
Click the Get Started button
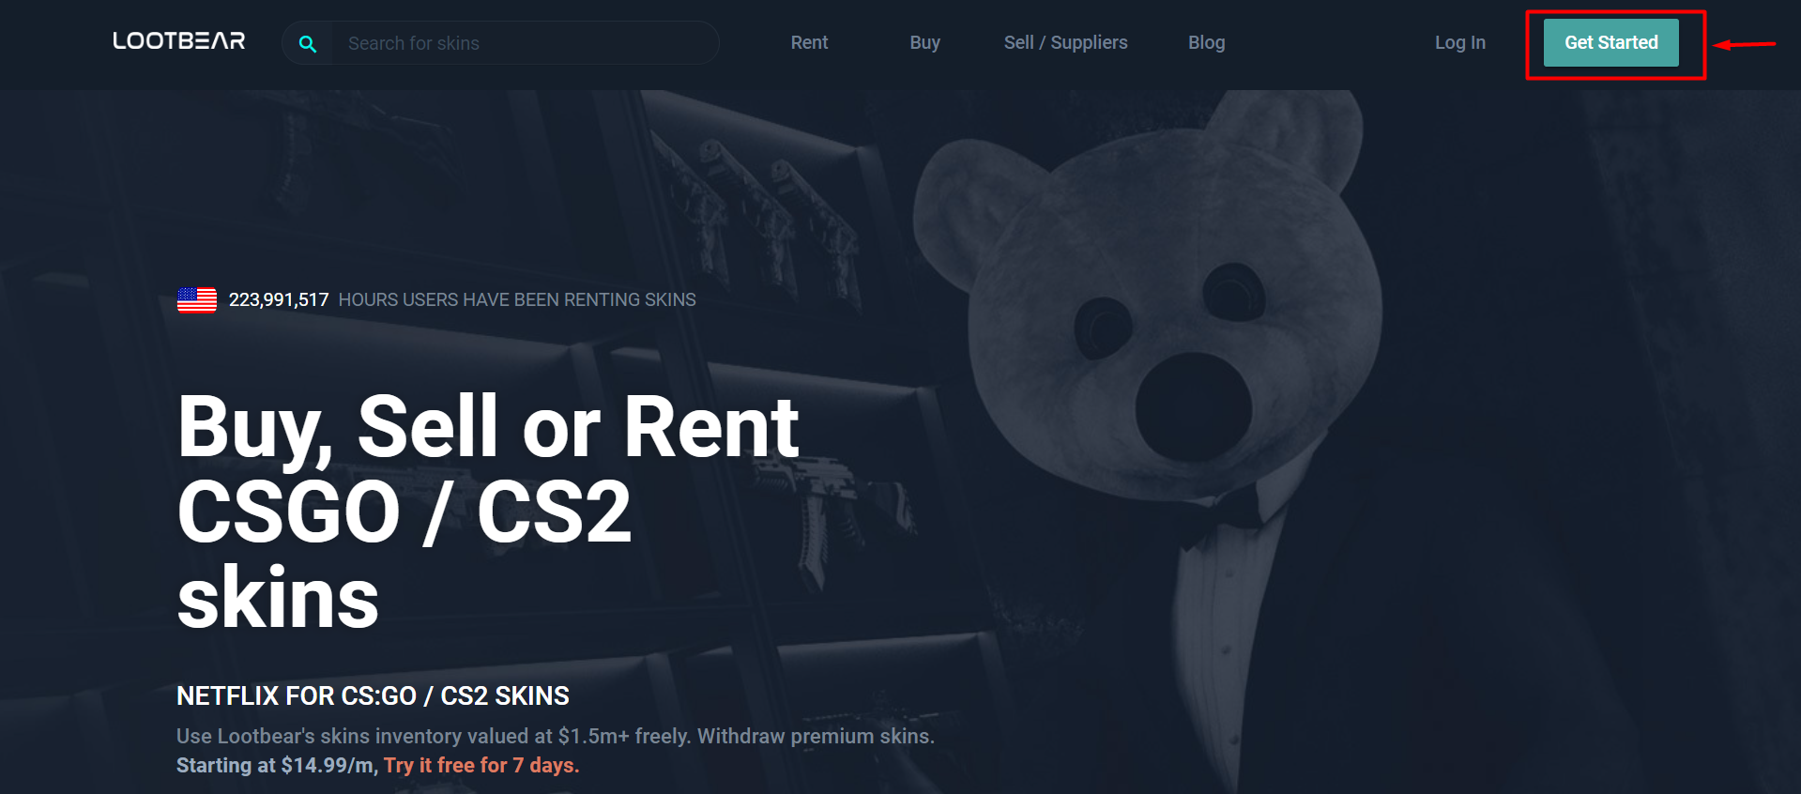point(1610,42)
